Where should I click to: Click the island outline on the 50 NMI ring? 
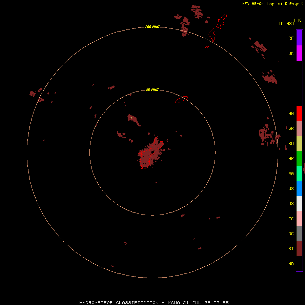pyautogui.click(x=182, y=100)
